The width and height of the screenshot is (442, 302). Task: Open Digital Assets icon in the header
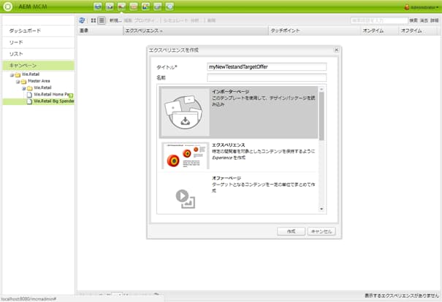[x=110, y=6]
